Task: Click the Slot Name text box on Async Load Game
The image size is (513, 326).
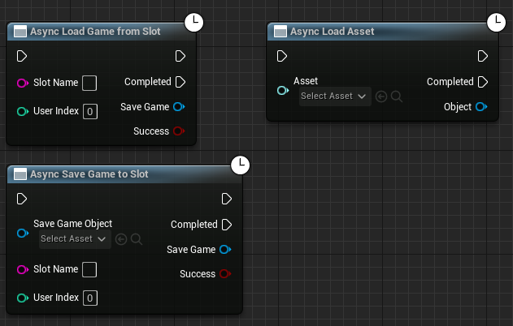Action: click(90, 83)
